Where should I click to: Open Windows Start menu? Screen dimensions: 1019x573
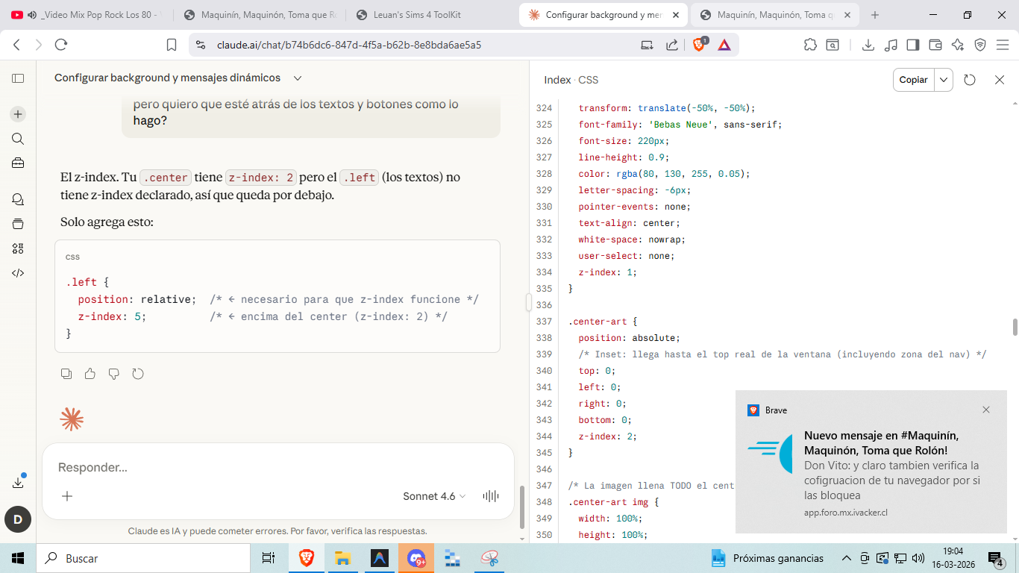point(18,558)
